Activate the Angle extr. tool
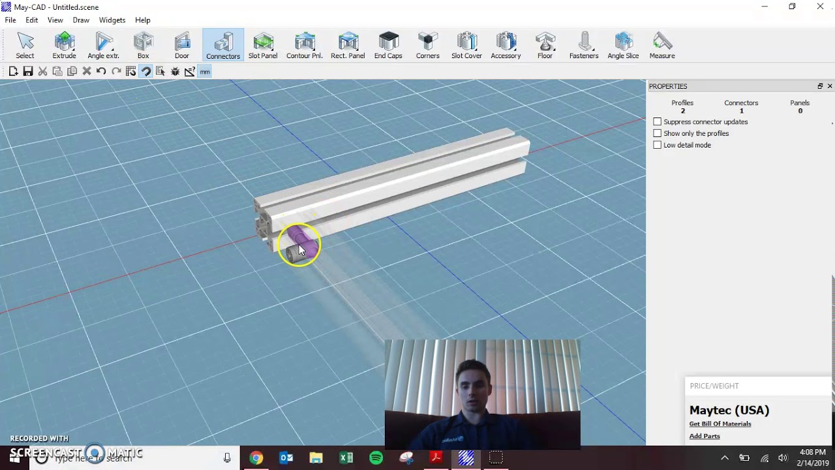835x470 pixels. click(x=103, y=45)
